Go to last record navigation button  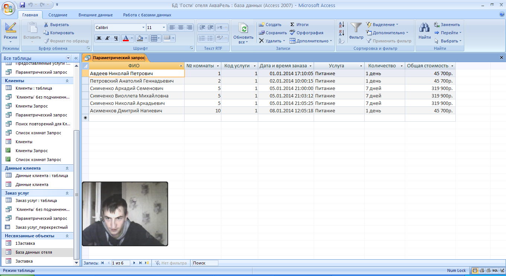click(x=141, y=263)
